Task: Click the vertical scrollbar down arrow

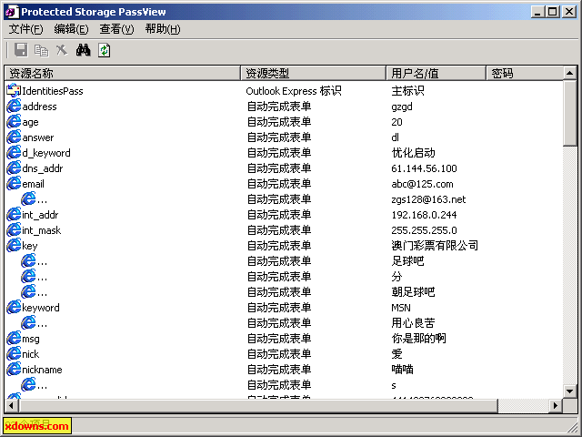Action: coord(570,391)
